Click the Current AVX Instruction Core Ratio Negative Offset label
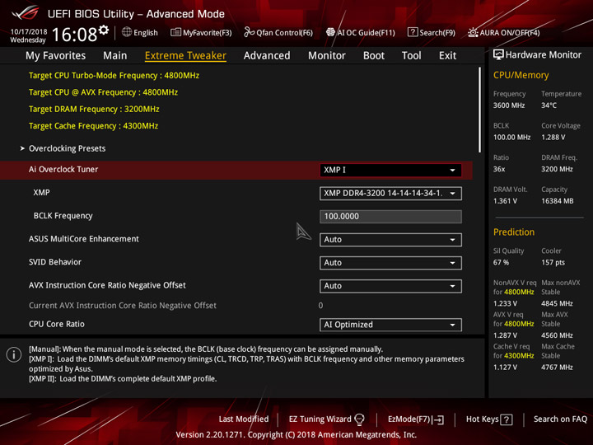Viewport: 593px width, 445px height. [x=123, y=306]
